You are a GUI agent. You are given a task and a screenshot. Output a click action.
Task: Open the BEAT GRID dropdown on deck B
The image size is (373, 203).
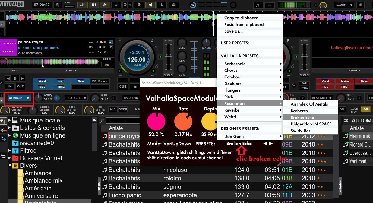pos(322,98)
